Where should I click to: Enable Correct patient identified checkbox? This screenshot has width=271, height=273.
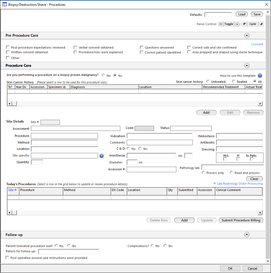point(142,52)
